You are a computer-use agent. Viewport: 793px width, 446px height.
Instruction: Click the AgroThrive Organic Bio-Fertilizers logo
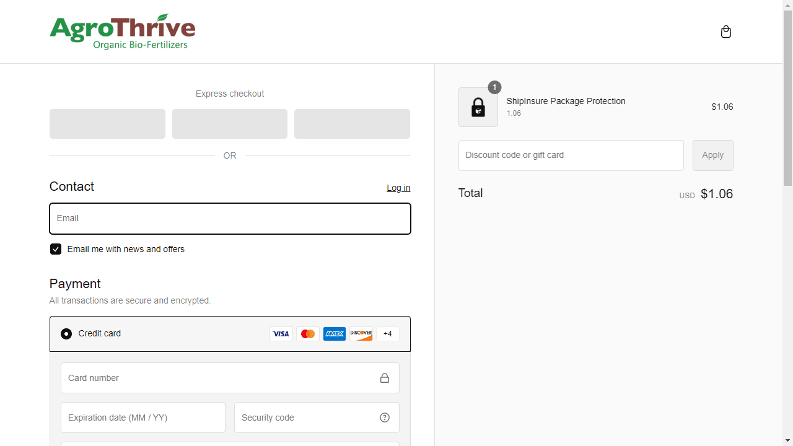coord(123,32)
